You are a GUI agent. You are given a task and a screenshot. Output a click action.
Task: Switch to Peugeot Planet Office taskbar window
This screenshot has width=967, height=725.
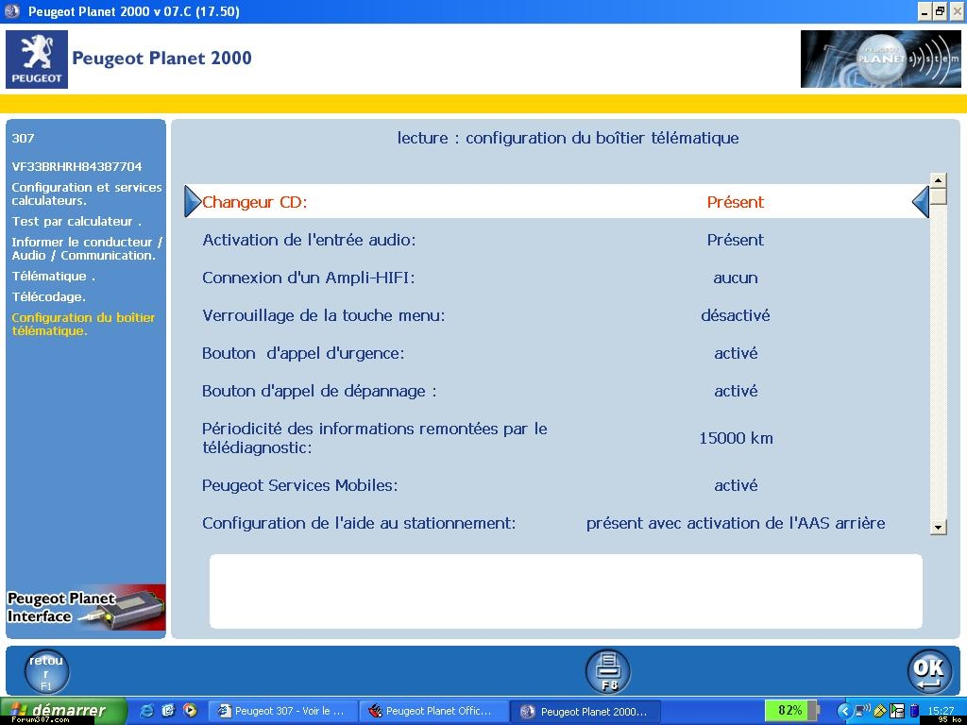click(433, 711)
